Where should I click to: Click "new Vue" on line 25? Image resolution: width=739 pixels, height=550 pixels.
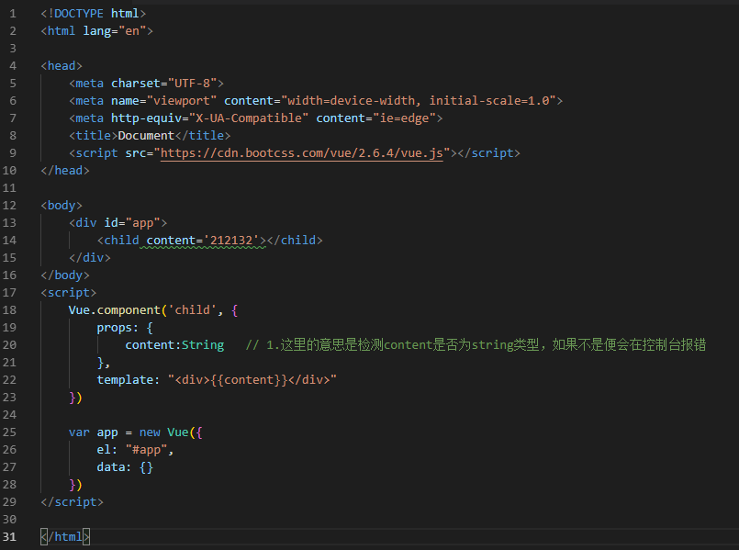pos(164,432)
